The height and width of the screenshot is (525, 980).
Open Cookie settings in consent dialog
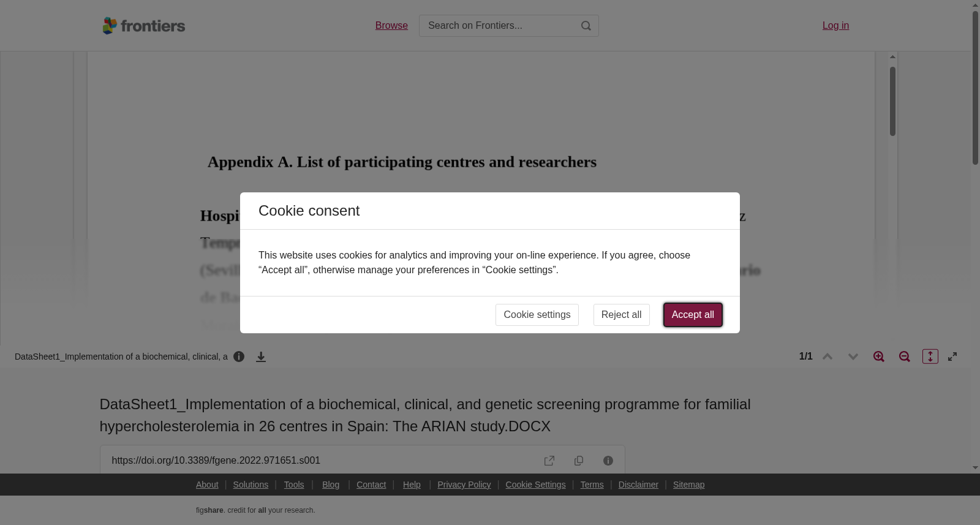[537, 315]
